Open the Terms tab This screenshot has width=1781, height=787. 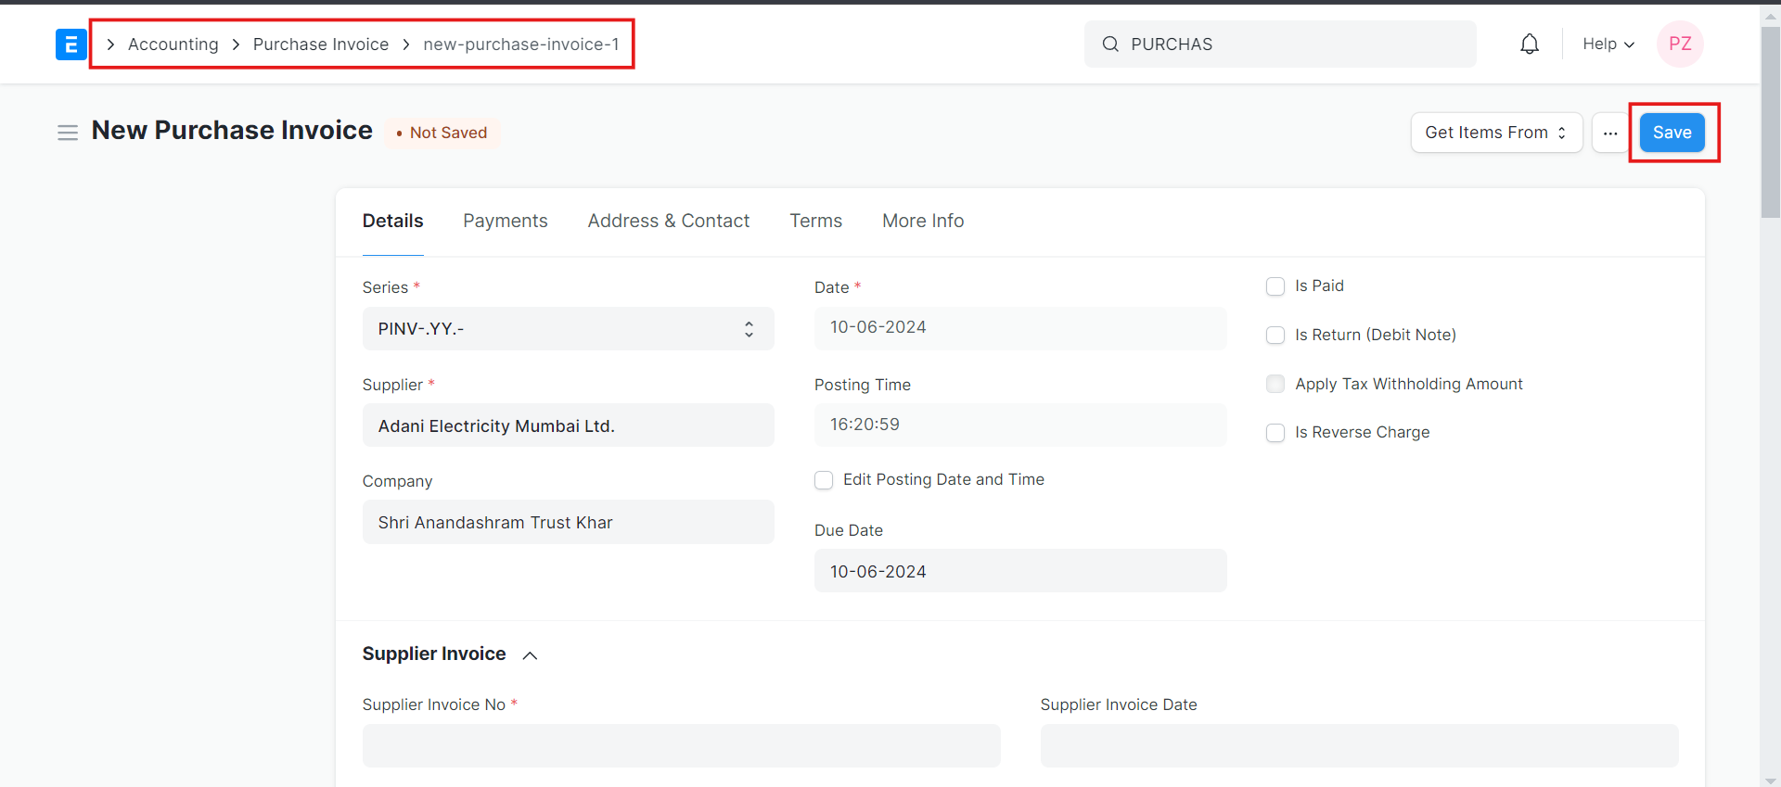click(x=816, y=221)
